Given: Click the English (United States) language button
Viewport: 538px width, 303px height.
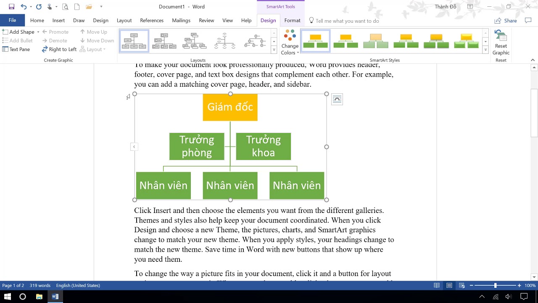Looking at the screenshot, I should (78, 285).
